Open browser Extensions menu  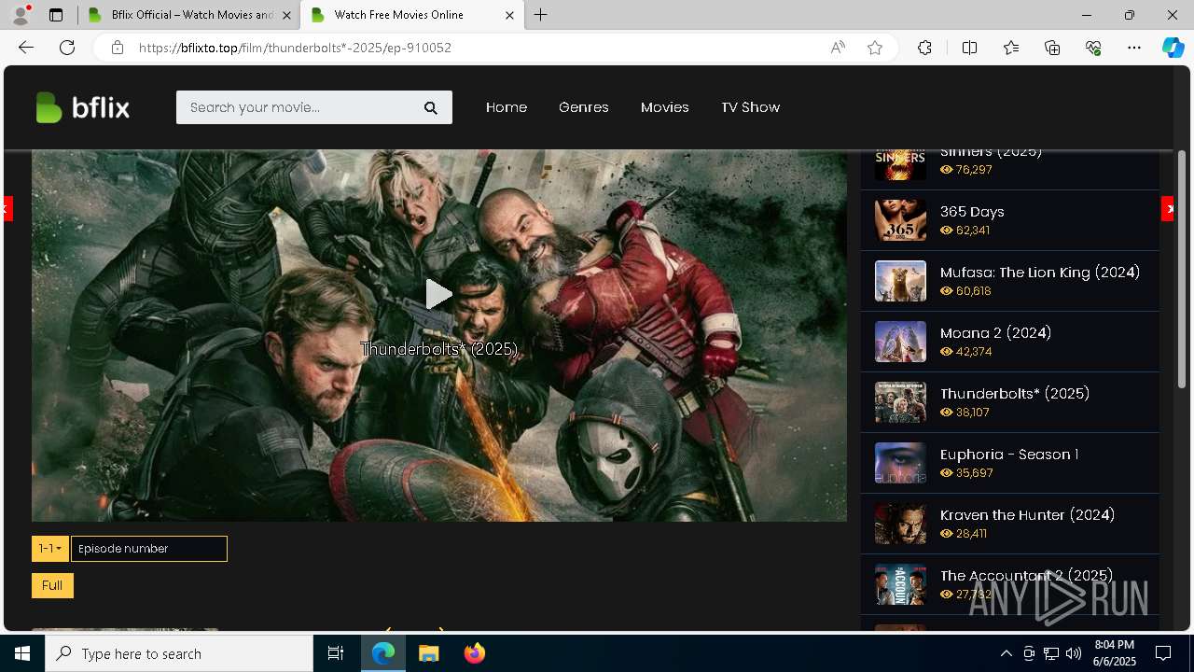924,48
